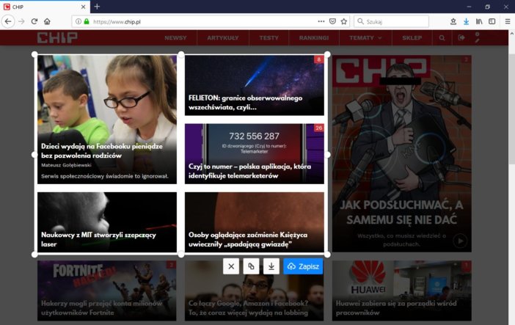Viewport: 515px width, 325px height.
Task: Open the Huawei porządki wśród pracowników article
Action: [x=402, y=291]
